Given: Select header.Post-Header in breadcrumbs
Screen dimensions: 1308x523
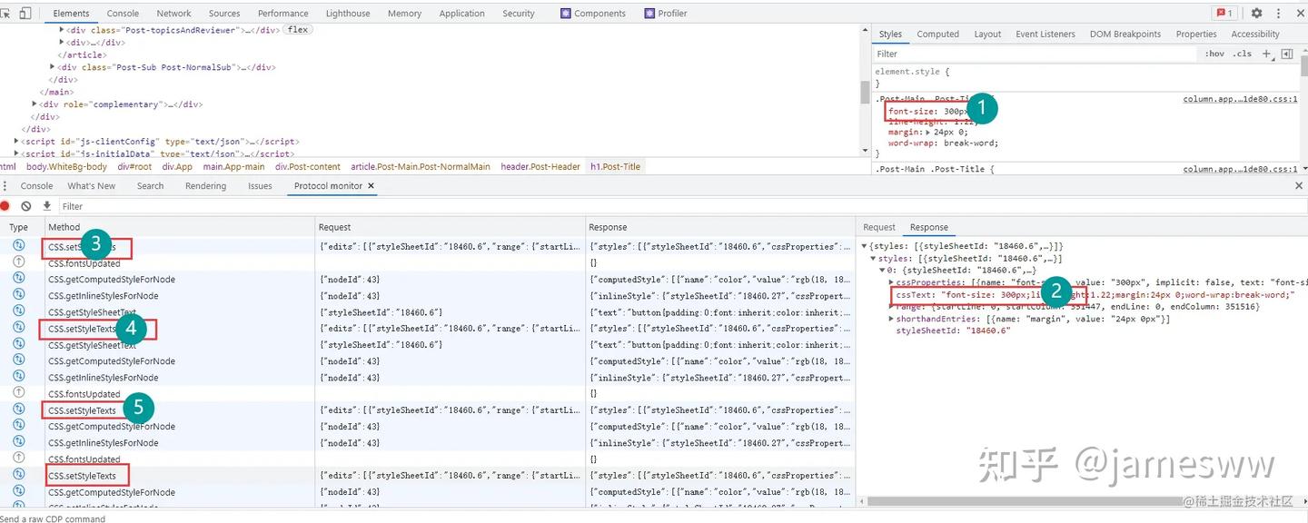Looking at the screenshot, I should point(540,166).
